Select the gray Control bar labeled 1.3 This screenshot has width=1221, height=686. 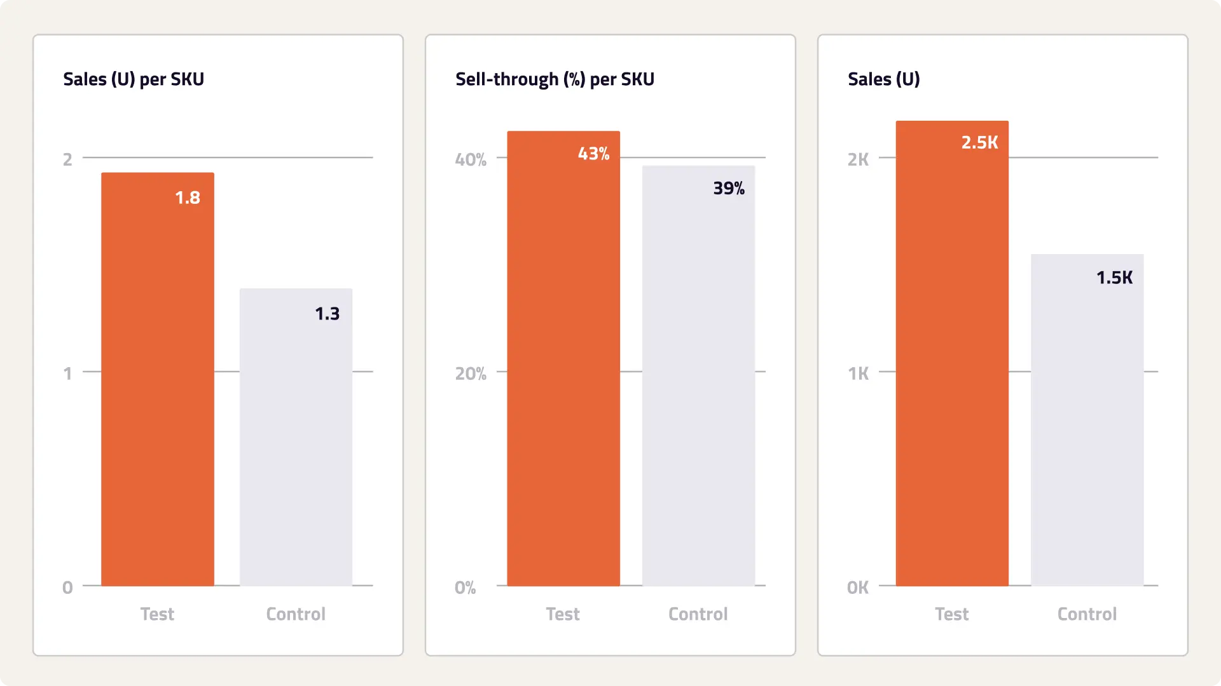click(x=296, y=438)
